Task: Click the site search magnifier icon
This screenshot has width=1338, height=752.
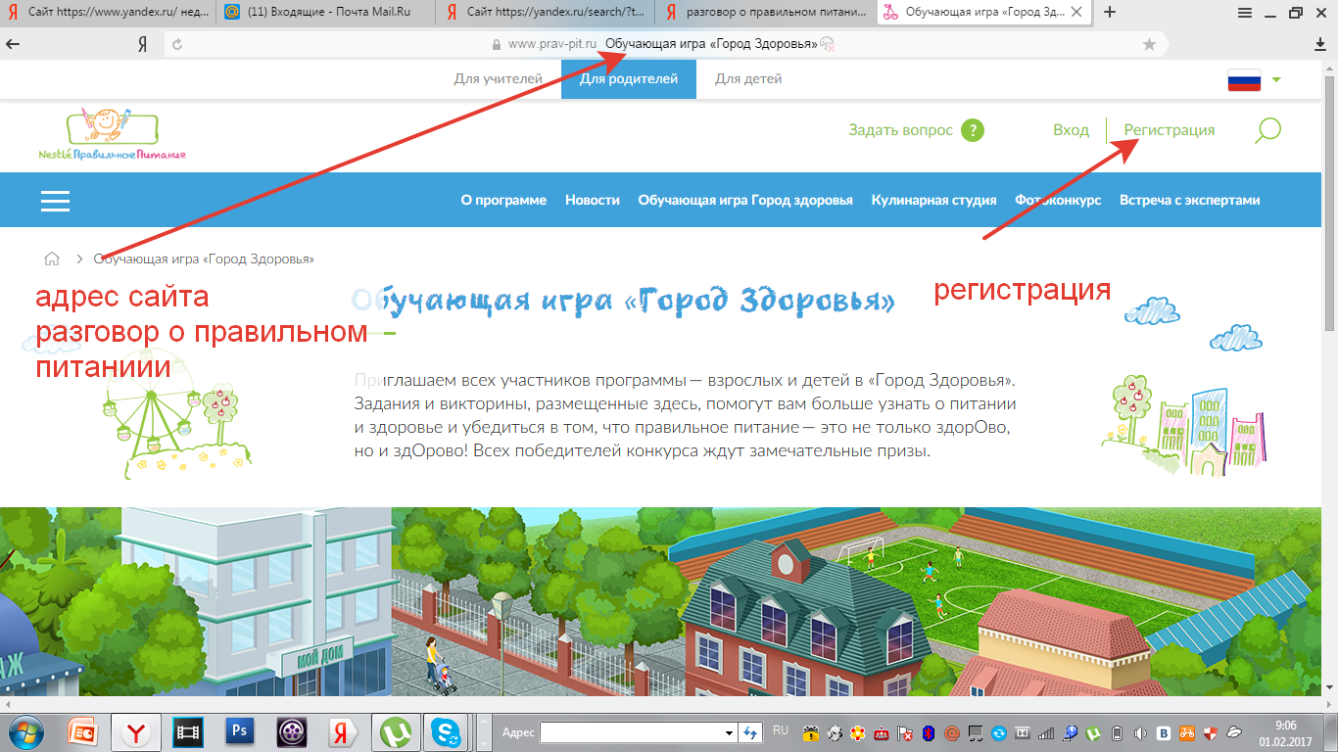Action: [1267, 130]
